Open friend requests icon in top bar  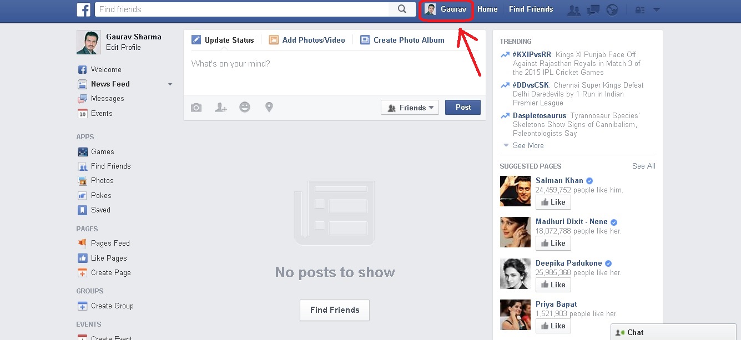coord(574,9)
